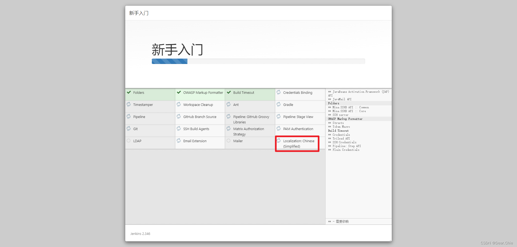Click the spinner icon beside Workspace Cleanup
This screenshot has height=247, width=517.
[179, 104]
